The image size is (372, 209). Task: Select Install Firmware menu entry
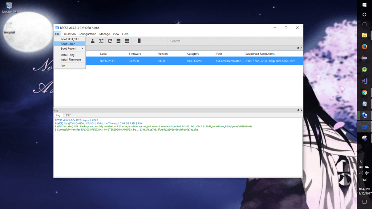click(70, 60)
